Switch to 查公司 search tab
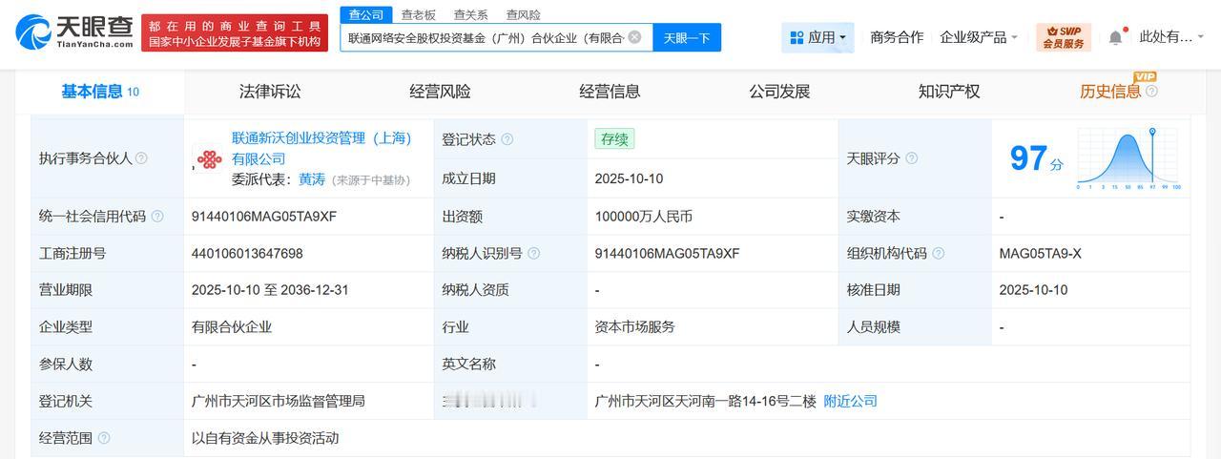Screen dimensions: 1221x459 tap(365, 14)
